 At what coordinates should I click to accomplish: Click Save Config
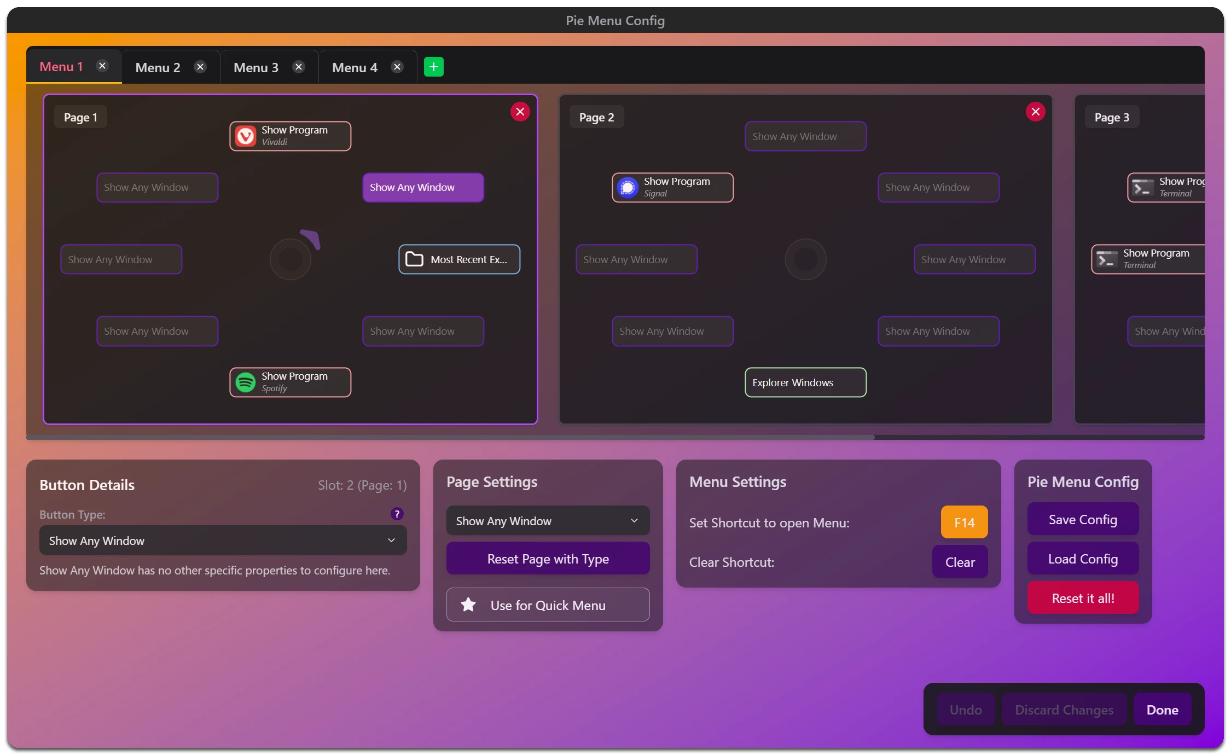[x=1083, y=519]
